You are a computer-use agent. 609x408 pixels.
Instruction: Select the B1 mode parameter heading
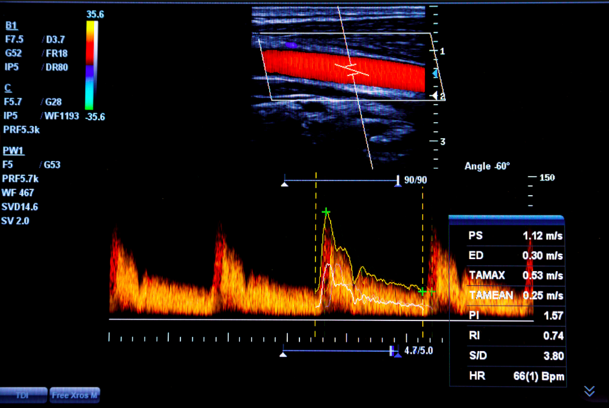point(12,26)
